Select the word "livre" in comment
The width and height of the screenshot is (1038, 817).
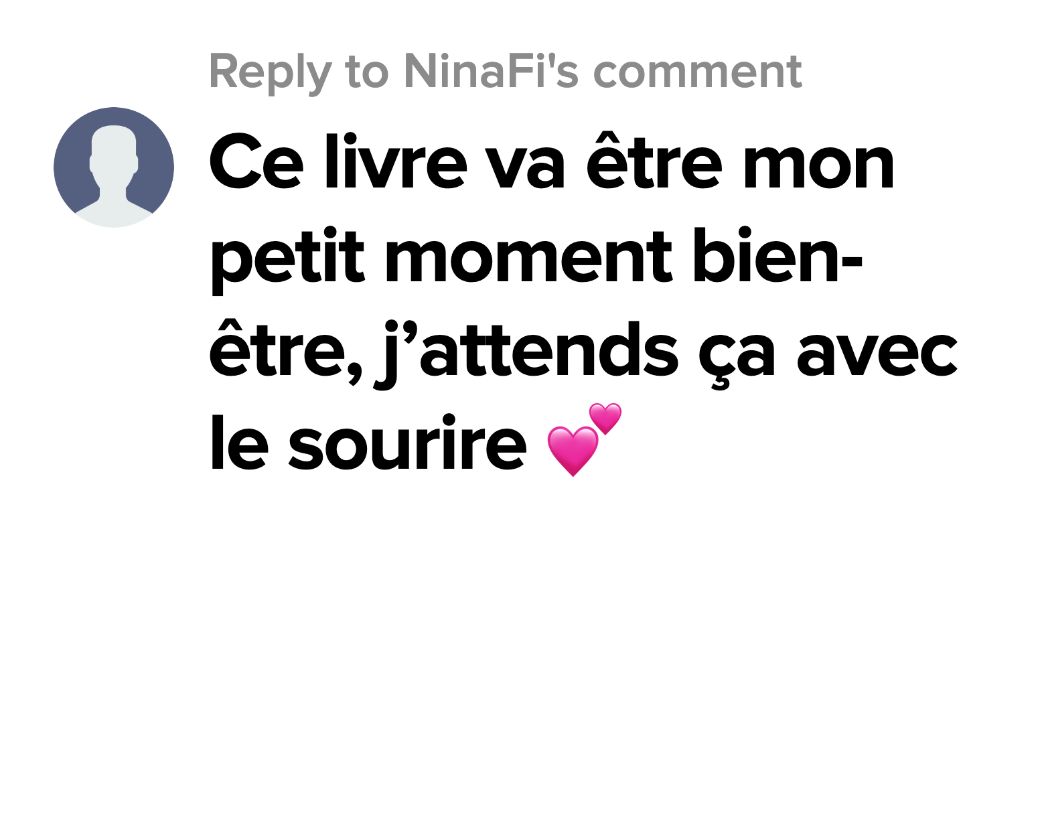[396, 161]
